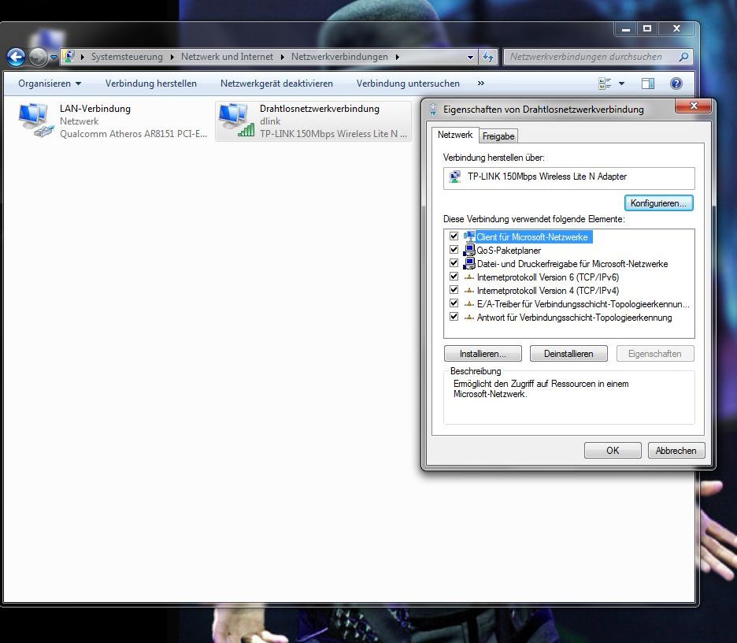Select the LAN-Verbindung adapter icon
737x643 pixels.
click(35, 121)
